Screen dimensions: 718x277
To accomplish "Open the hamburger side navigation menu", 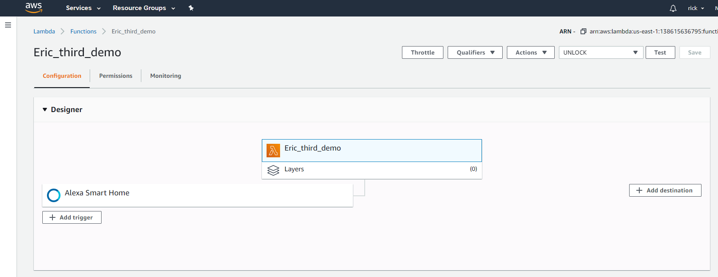I will [8, 25].
